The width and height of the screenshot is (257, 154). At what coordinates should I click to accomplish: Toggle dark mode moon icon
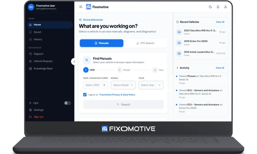[x=210, y=7]
